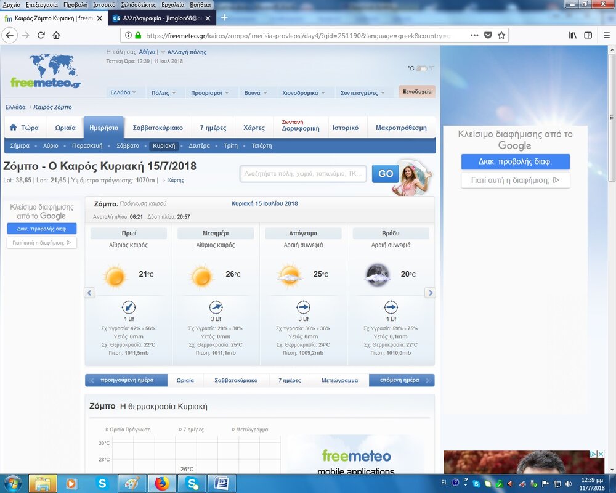Select the Δευτέρα day tab
Viewport: 616px width, 493px height.
tap(199, 146)
